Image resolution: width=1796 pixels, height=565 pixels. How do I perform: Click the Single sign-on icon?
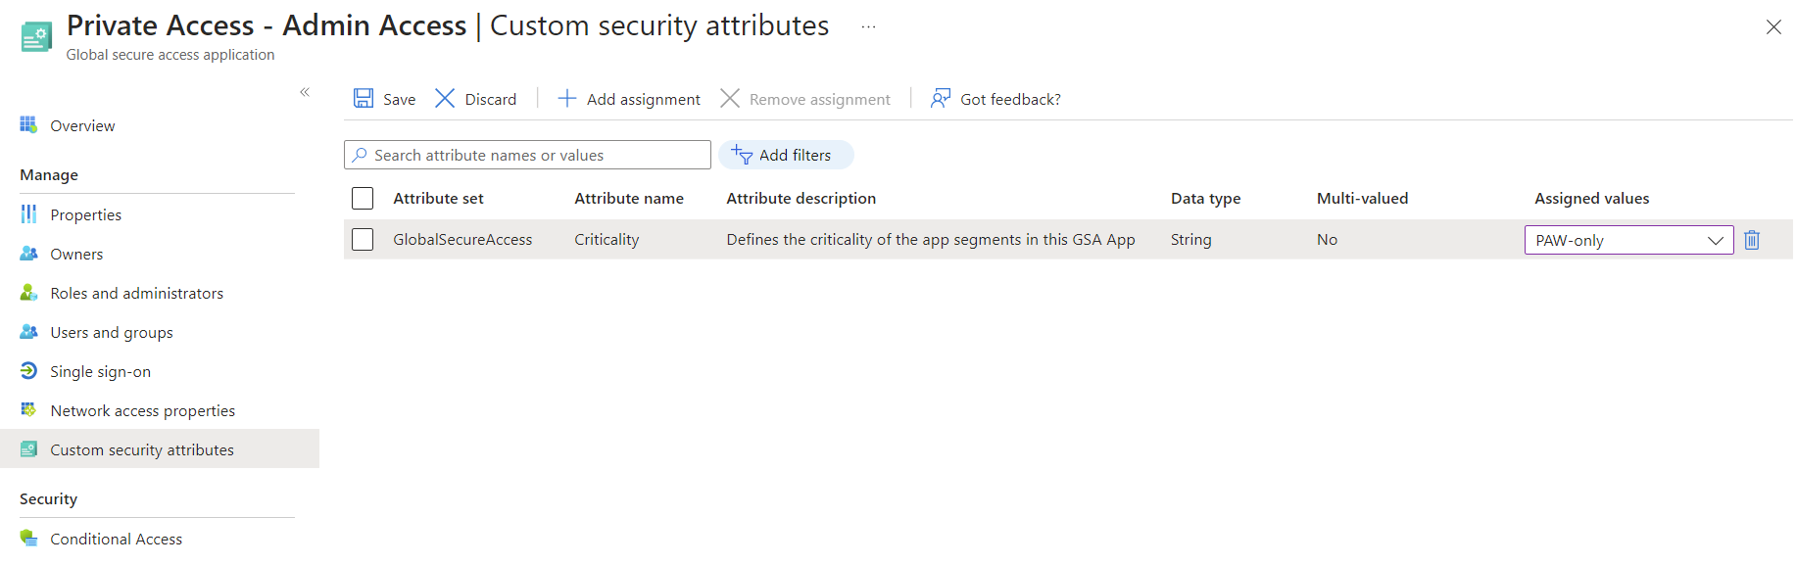28,371
